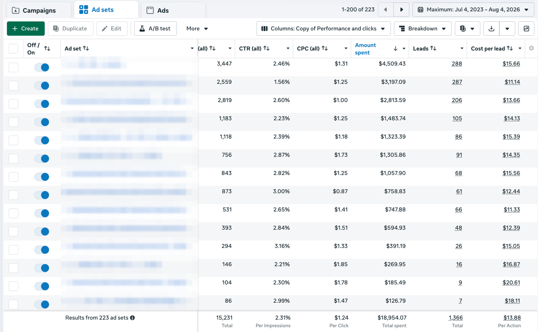The height and width of the screenshot is (332, 538).
Task: Open the 288 leads value link
Action: click(457, 64)
